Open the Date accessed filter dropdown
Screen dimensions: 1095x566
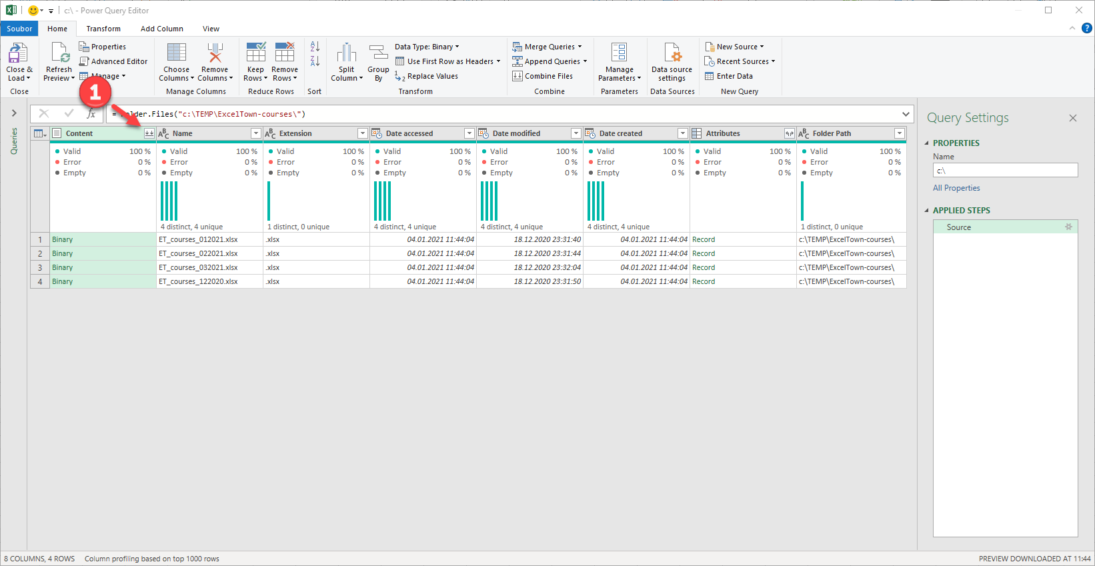(469, 133)
